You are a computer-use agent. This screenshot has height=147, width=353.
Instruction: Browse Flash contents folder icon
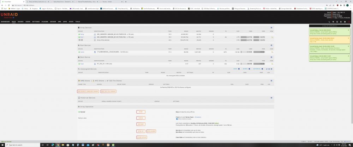272,64
